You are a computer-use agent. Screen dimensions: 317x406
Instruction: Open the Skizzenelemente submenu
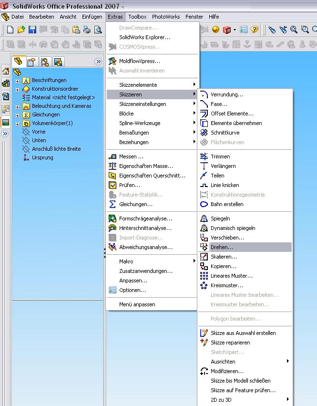pos(153,85)
